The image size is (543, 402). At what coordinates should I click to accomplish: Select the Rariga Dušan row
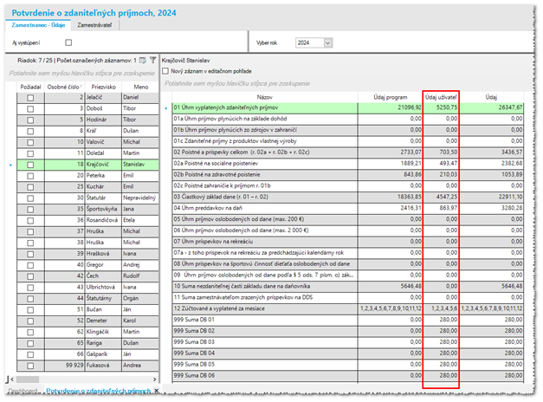coord(88,343)
